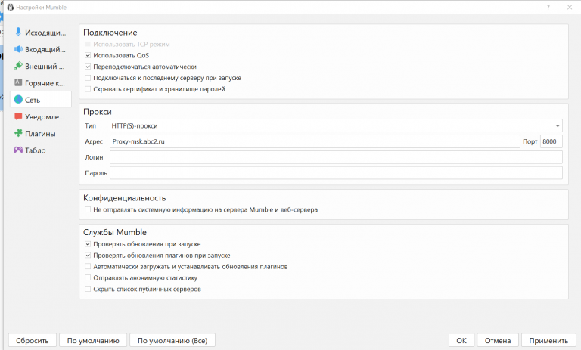Click the Порт label

pos(530,141)
